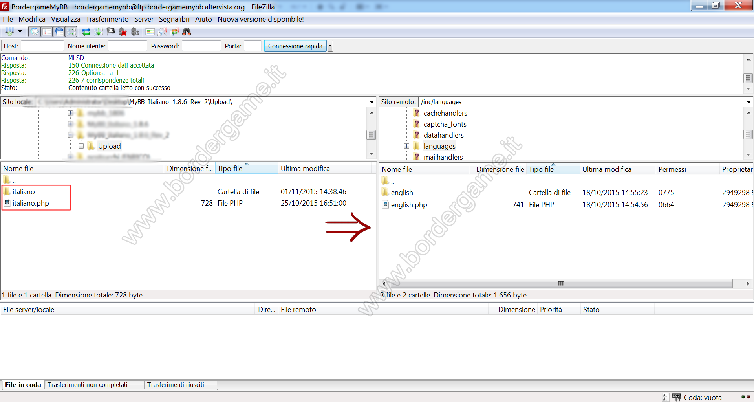This screenshot has width=754, height=402.
Task: Open the Aiuto menu
Action: click(x=203, y=19)
